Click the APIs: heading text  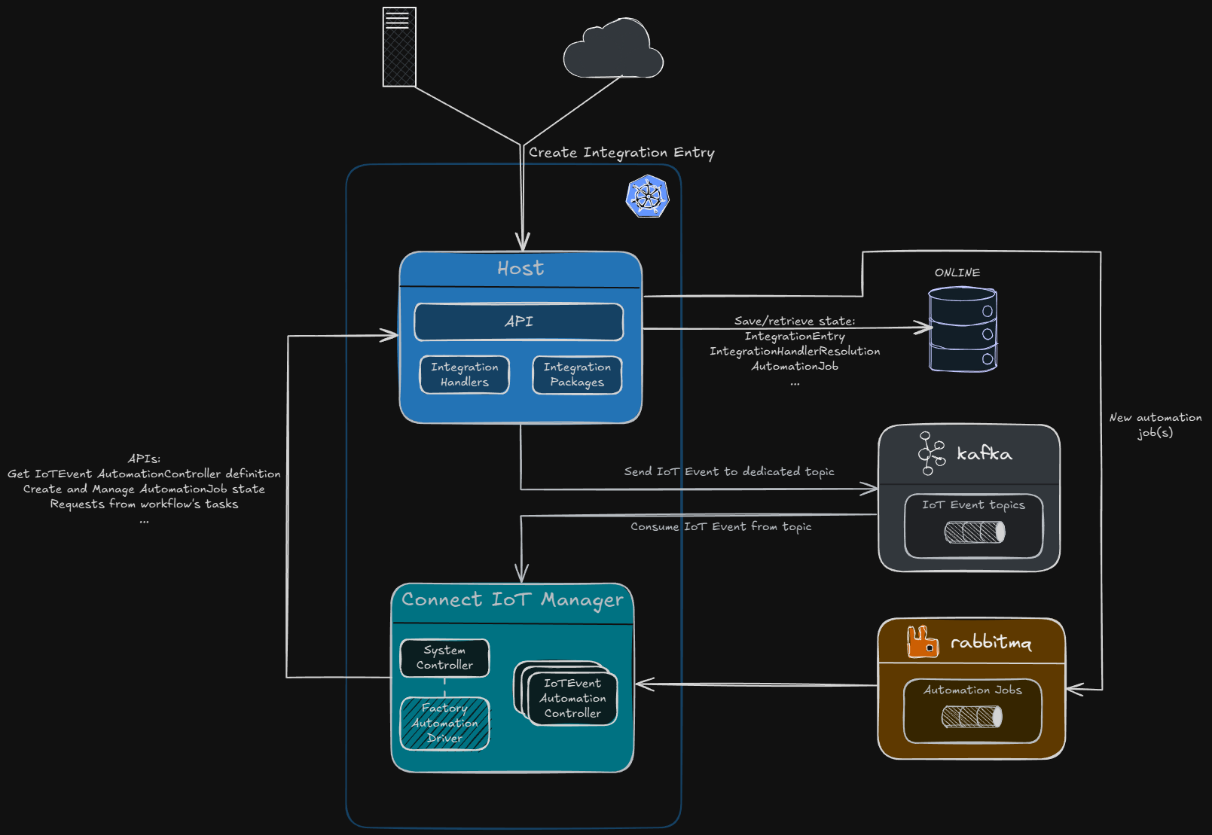pyautogui.click(x=144, y=459)
